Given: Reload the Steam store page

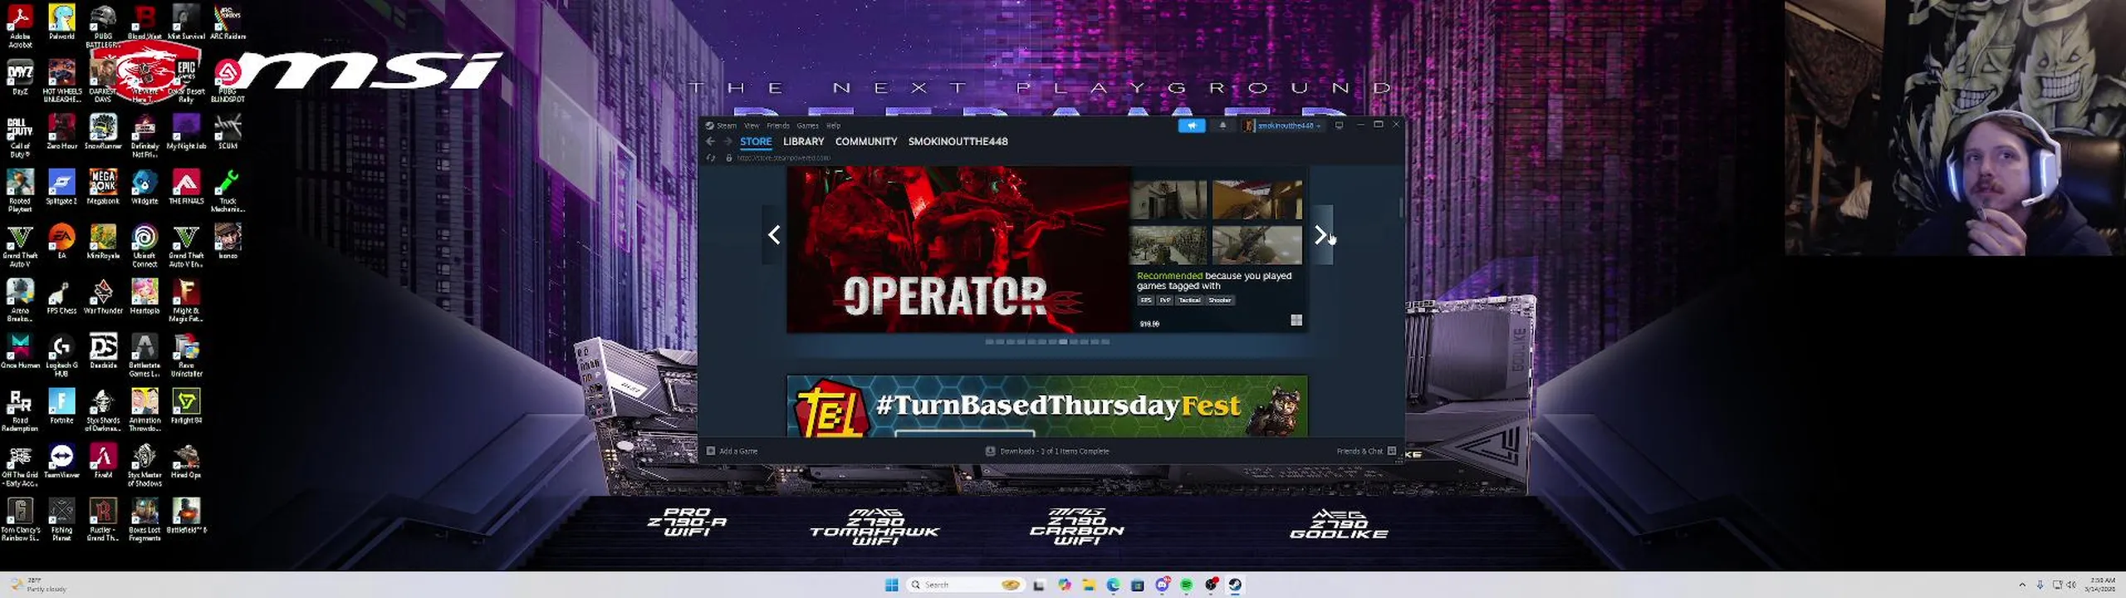Looking at the screenshot, I should [x=710, y=158].
